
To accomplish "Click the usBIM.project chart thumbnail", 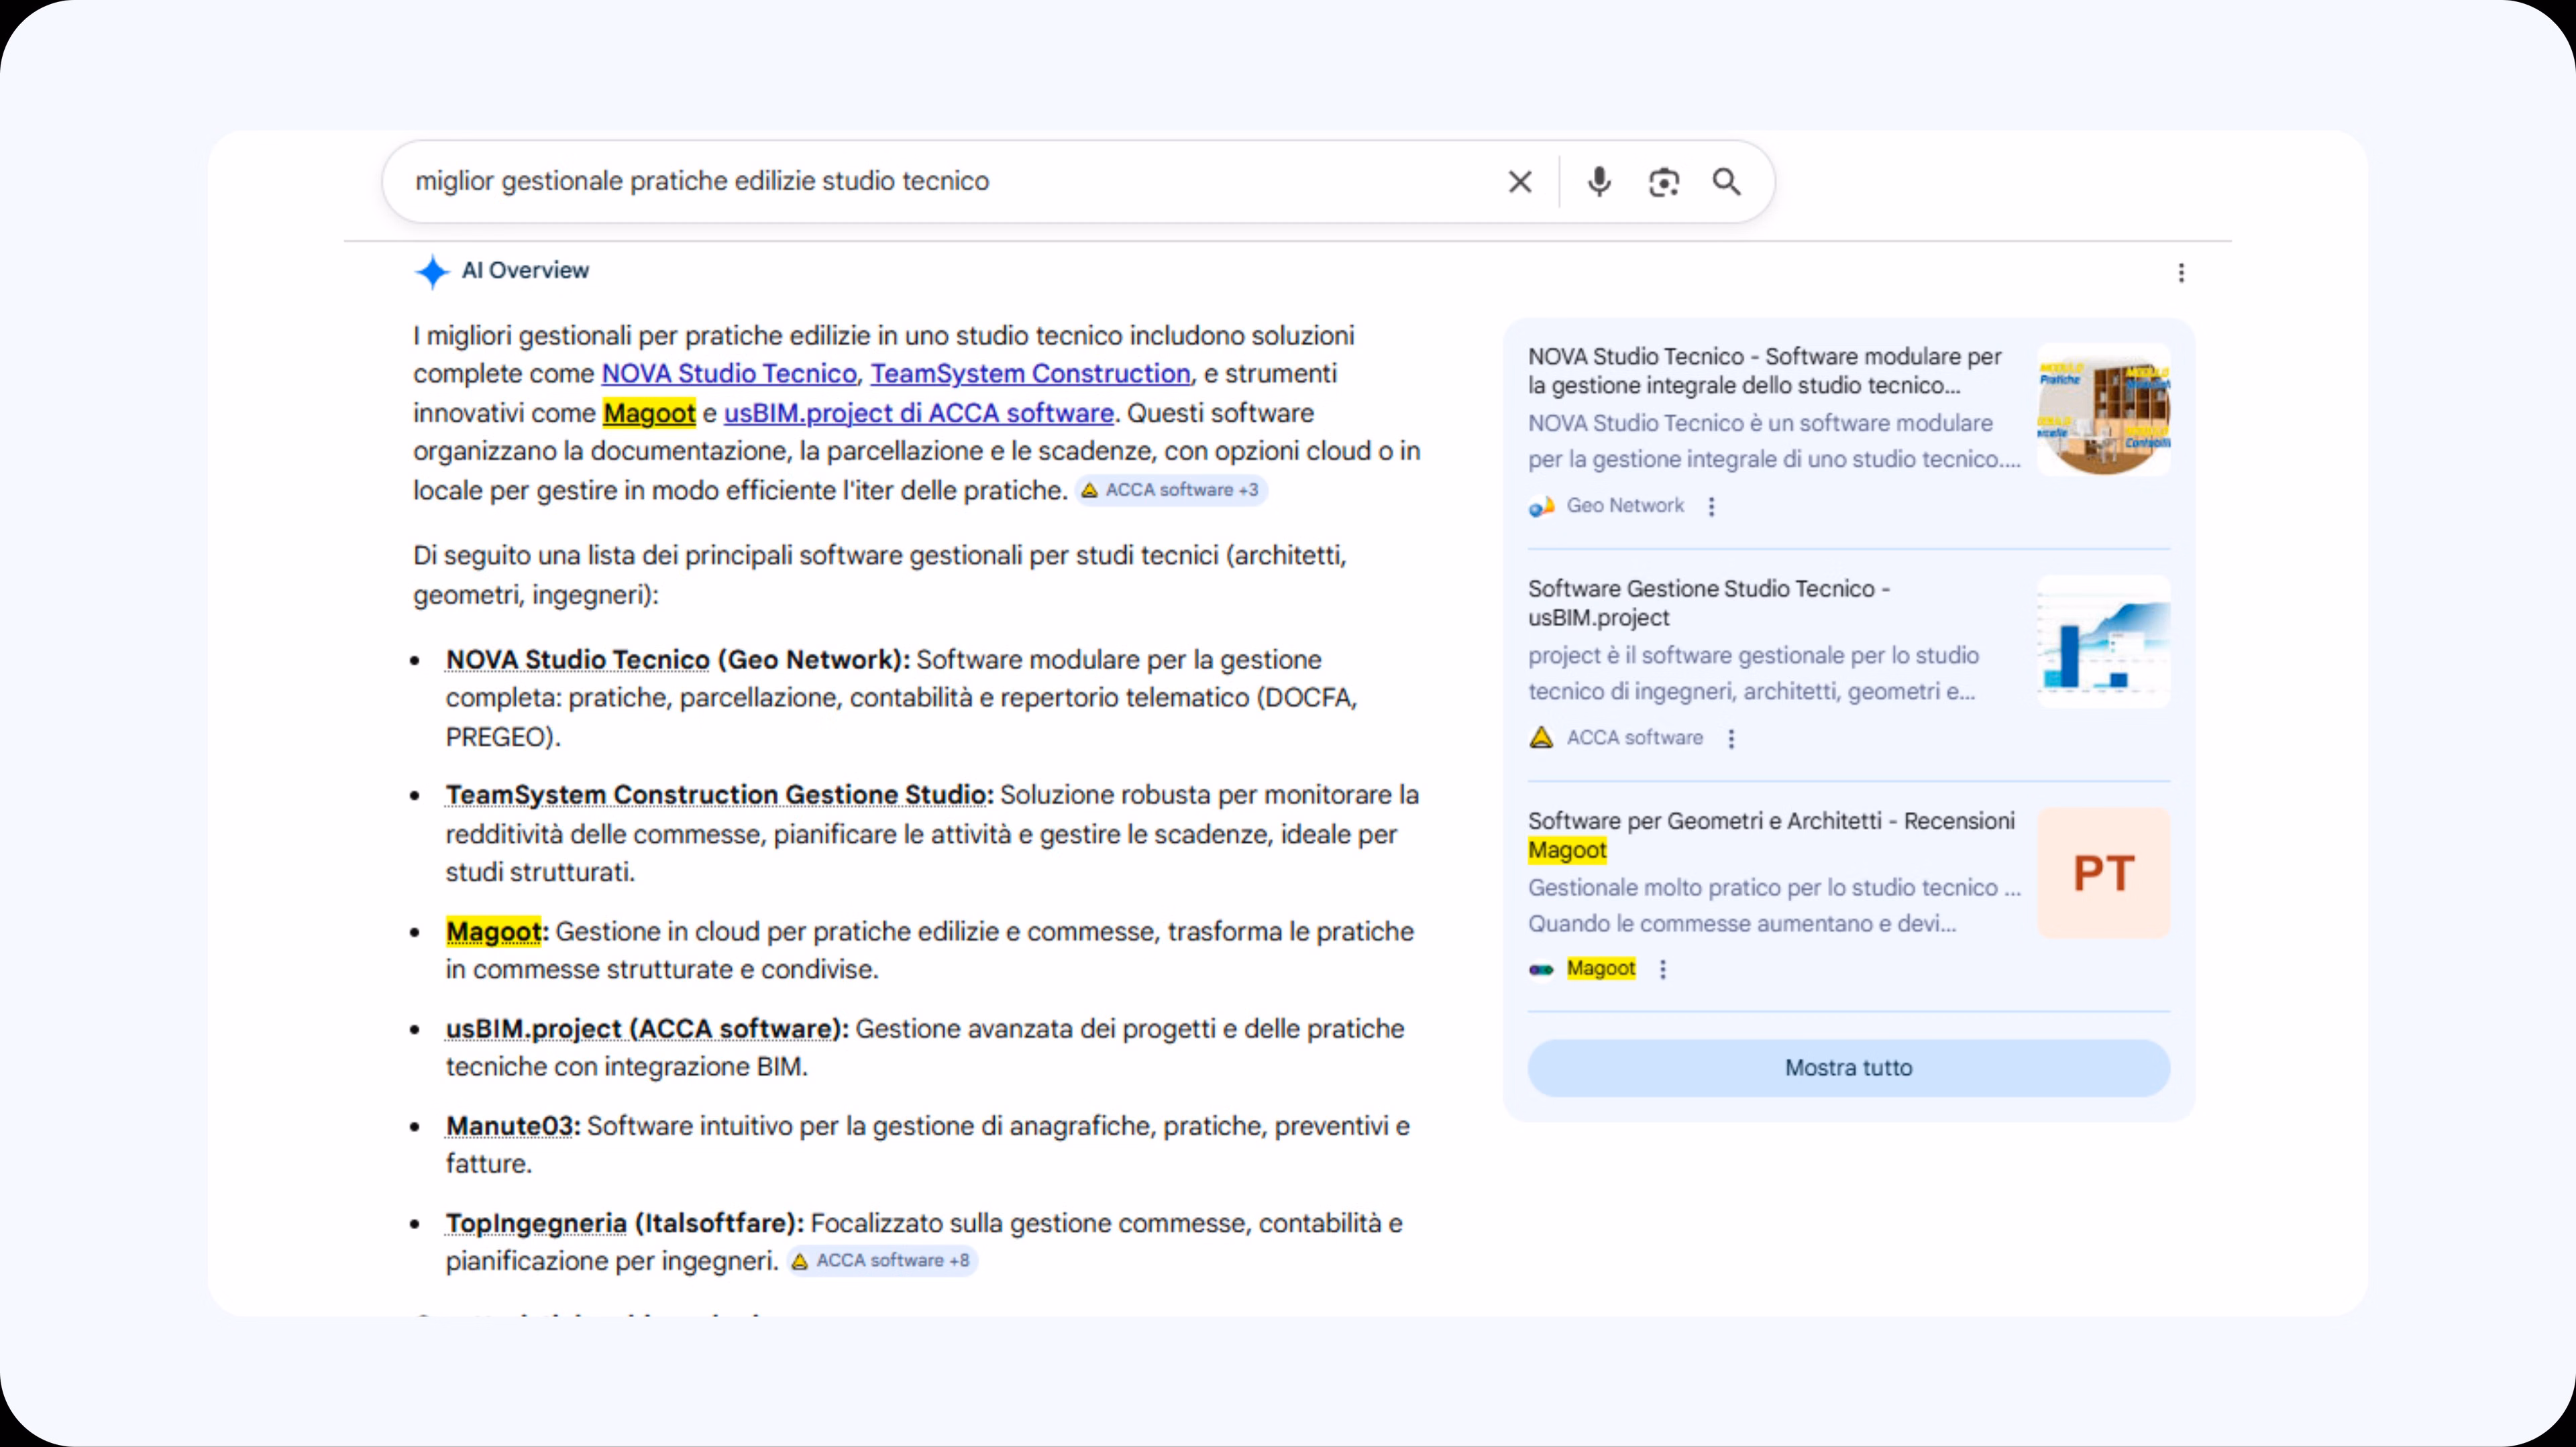I will click(x=2103, y=642).
